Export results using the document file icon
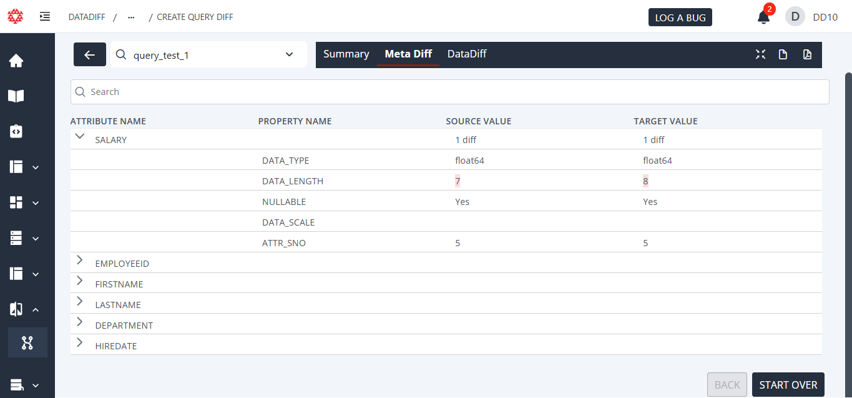The height and width of the screenshot is (398, 852). point(783,54)
